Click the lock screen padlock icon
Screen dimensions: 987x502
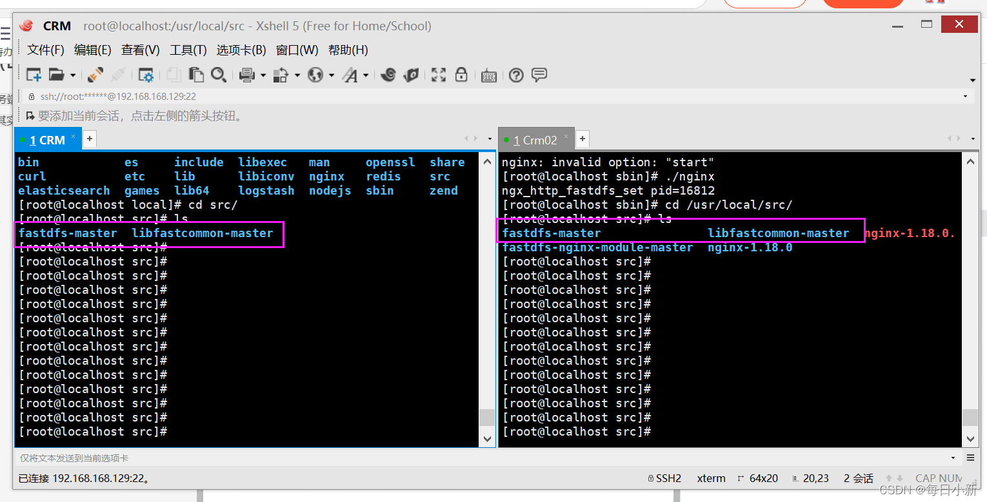(461, 75)
